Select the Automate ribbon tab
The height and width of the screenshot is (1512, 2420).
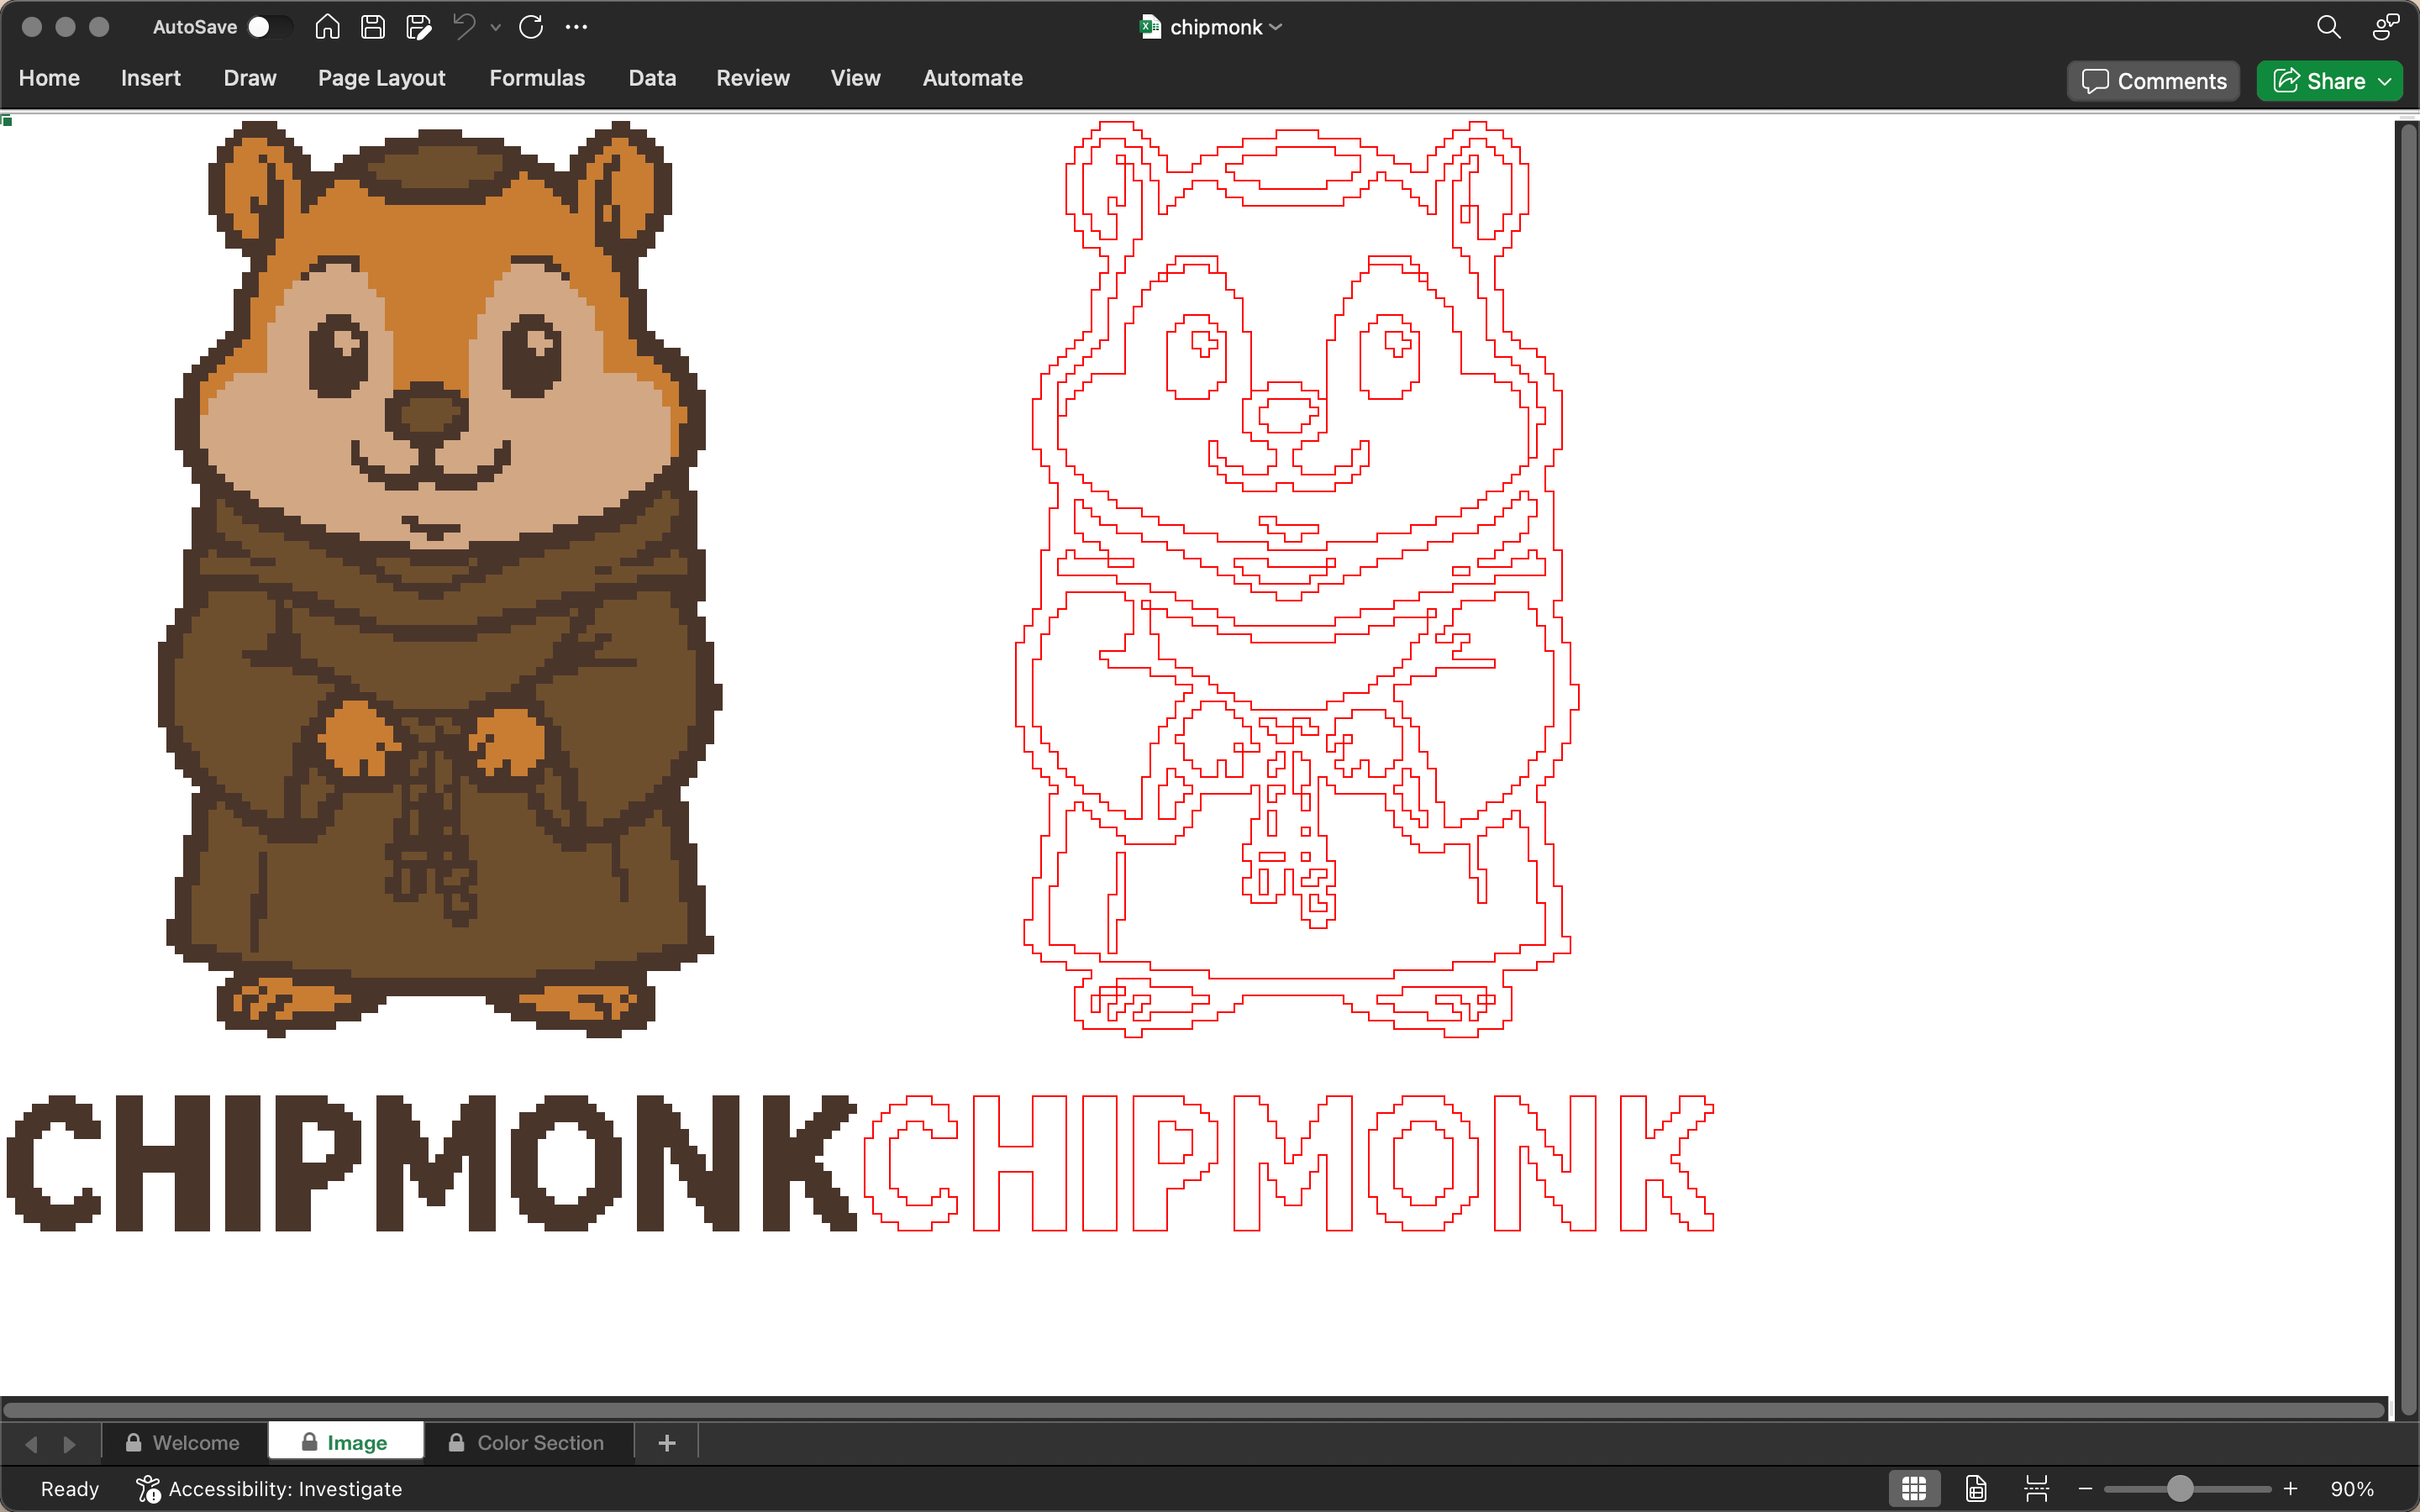coord(972,78)
